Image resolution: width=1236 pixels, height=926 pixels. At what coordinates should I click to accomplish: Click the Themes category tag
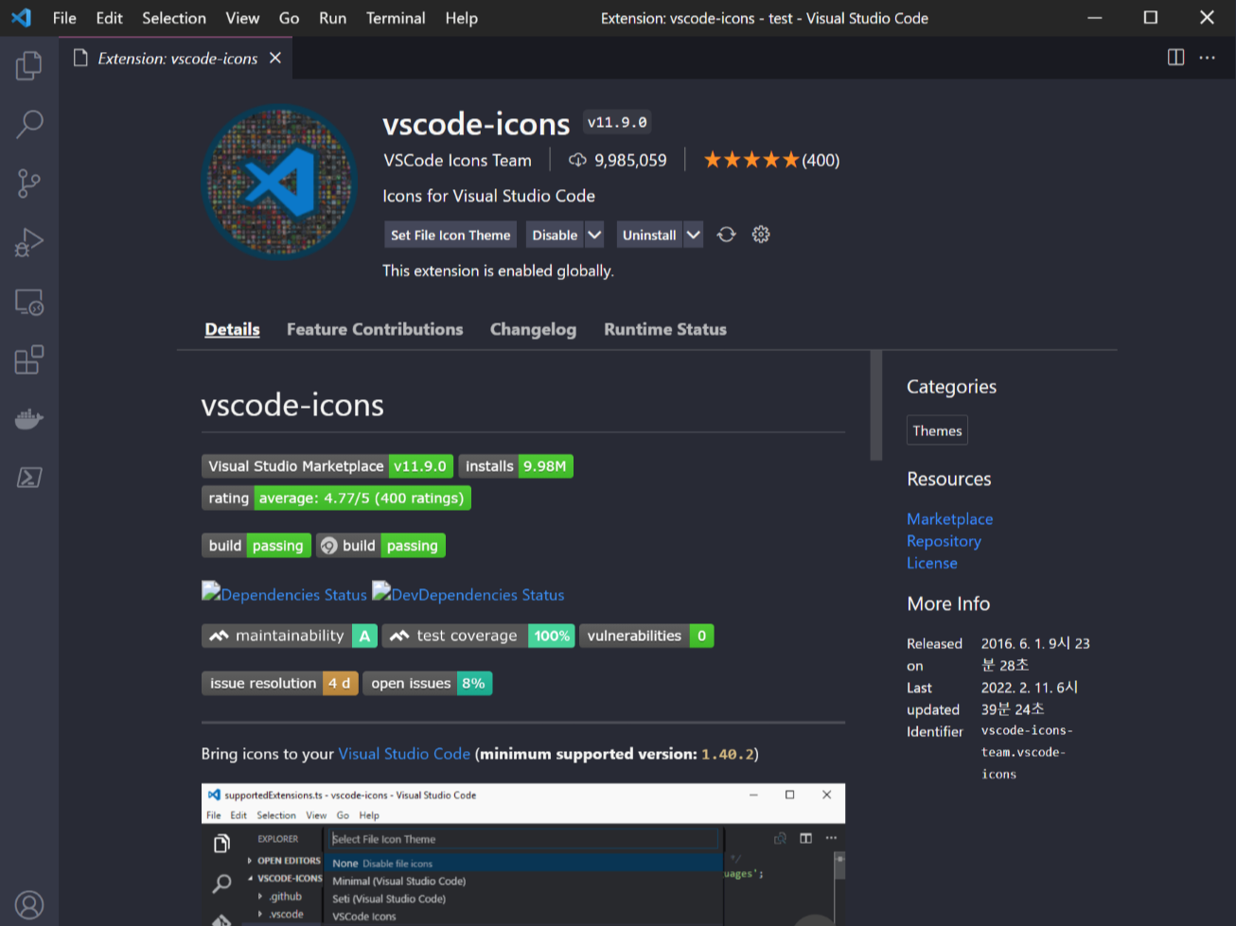pos(937,430)
